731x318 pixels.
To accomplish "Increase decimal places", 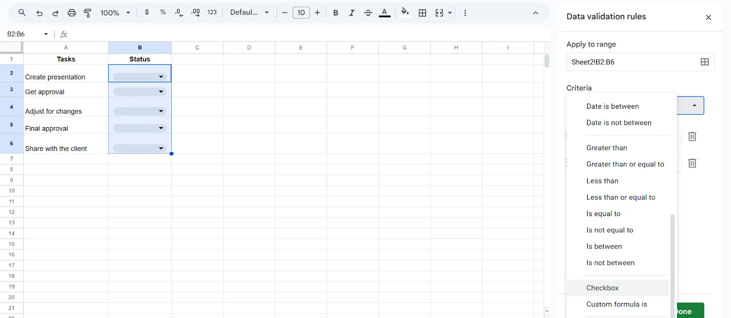I will (196, 13).
